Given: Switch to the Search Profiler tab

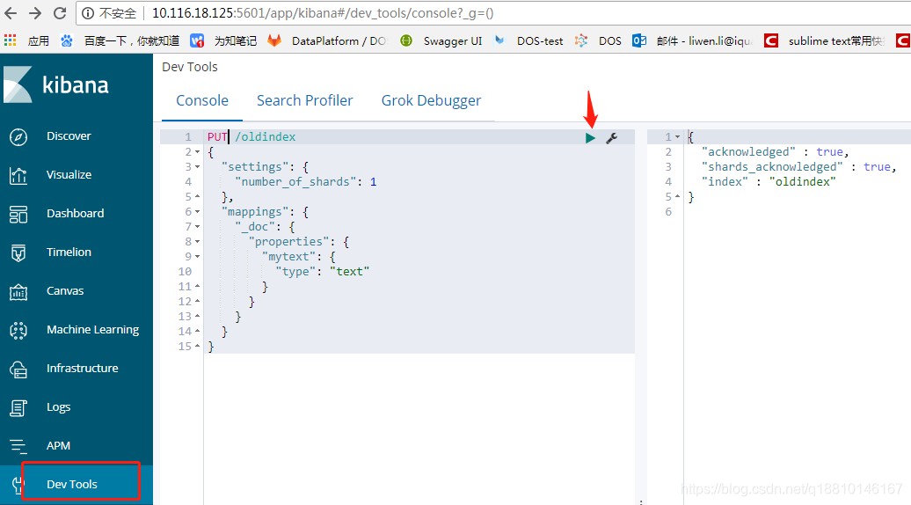Looking at the screenshot, I should pos(305,100).
